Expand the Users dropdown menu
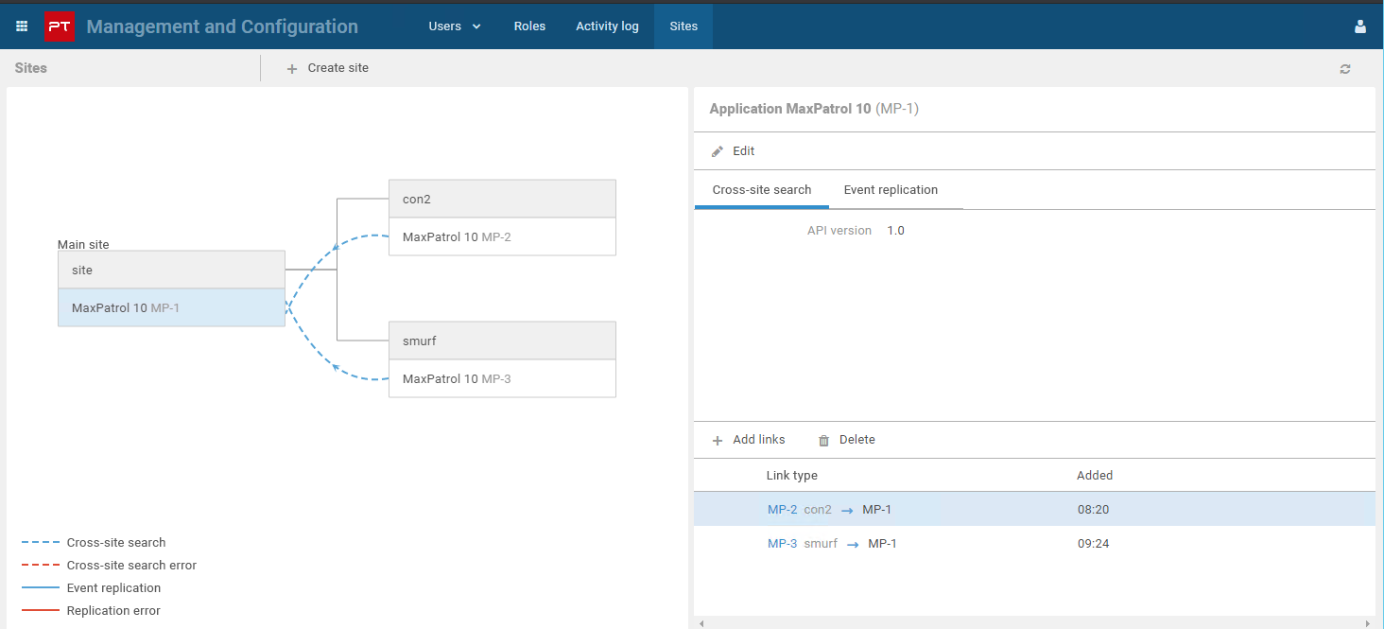The width and height of the screenshot is (1384, 629). click(x=455, y=26)
